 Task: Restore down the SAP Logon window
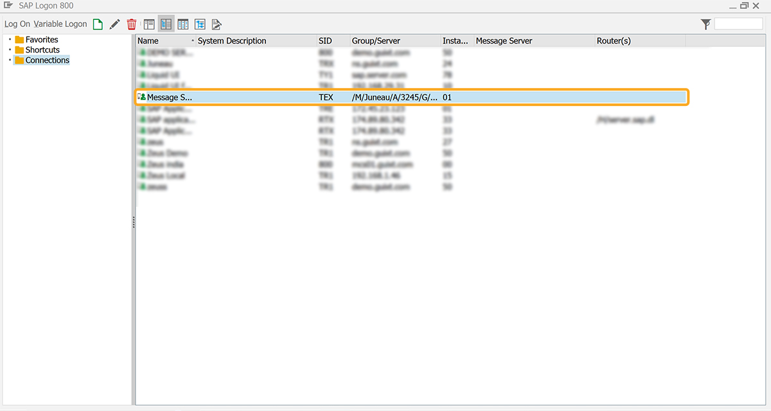click(745, 6)
